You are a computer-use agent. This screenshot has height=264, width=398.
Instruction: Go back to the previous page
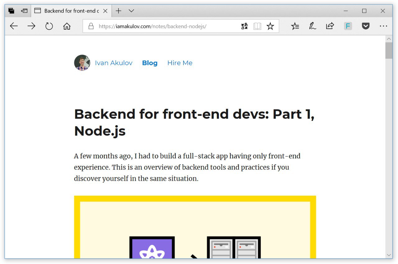coord(14,26)
